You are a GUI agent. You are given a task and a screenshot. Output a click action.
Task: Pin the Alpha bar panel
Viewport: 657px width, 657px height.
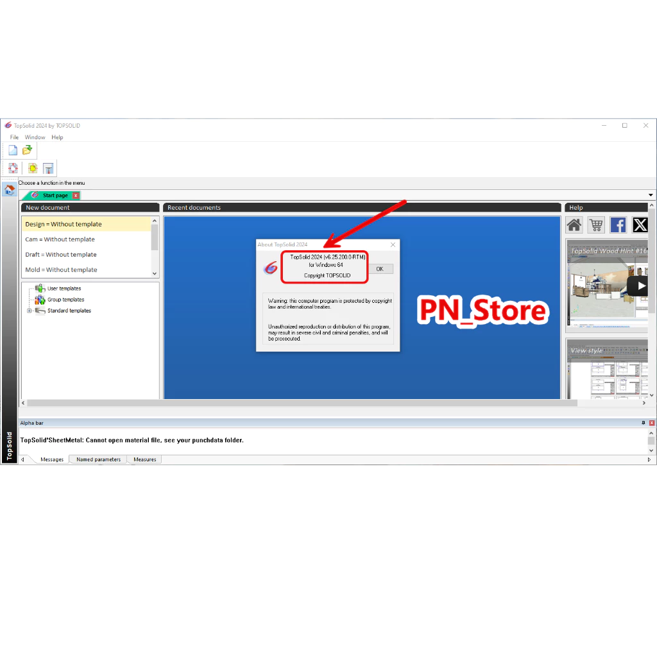tap(643, 423)
